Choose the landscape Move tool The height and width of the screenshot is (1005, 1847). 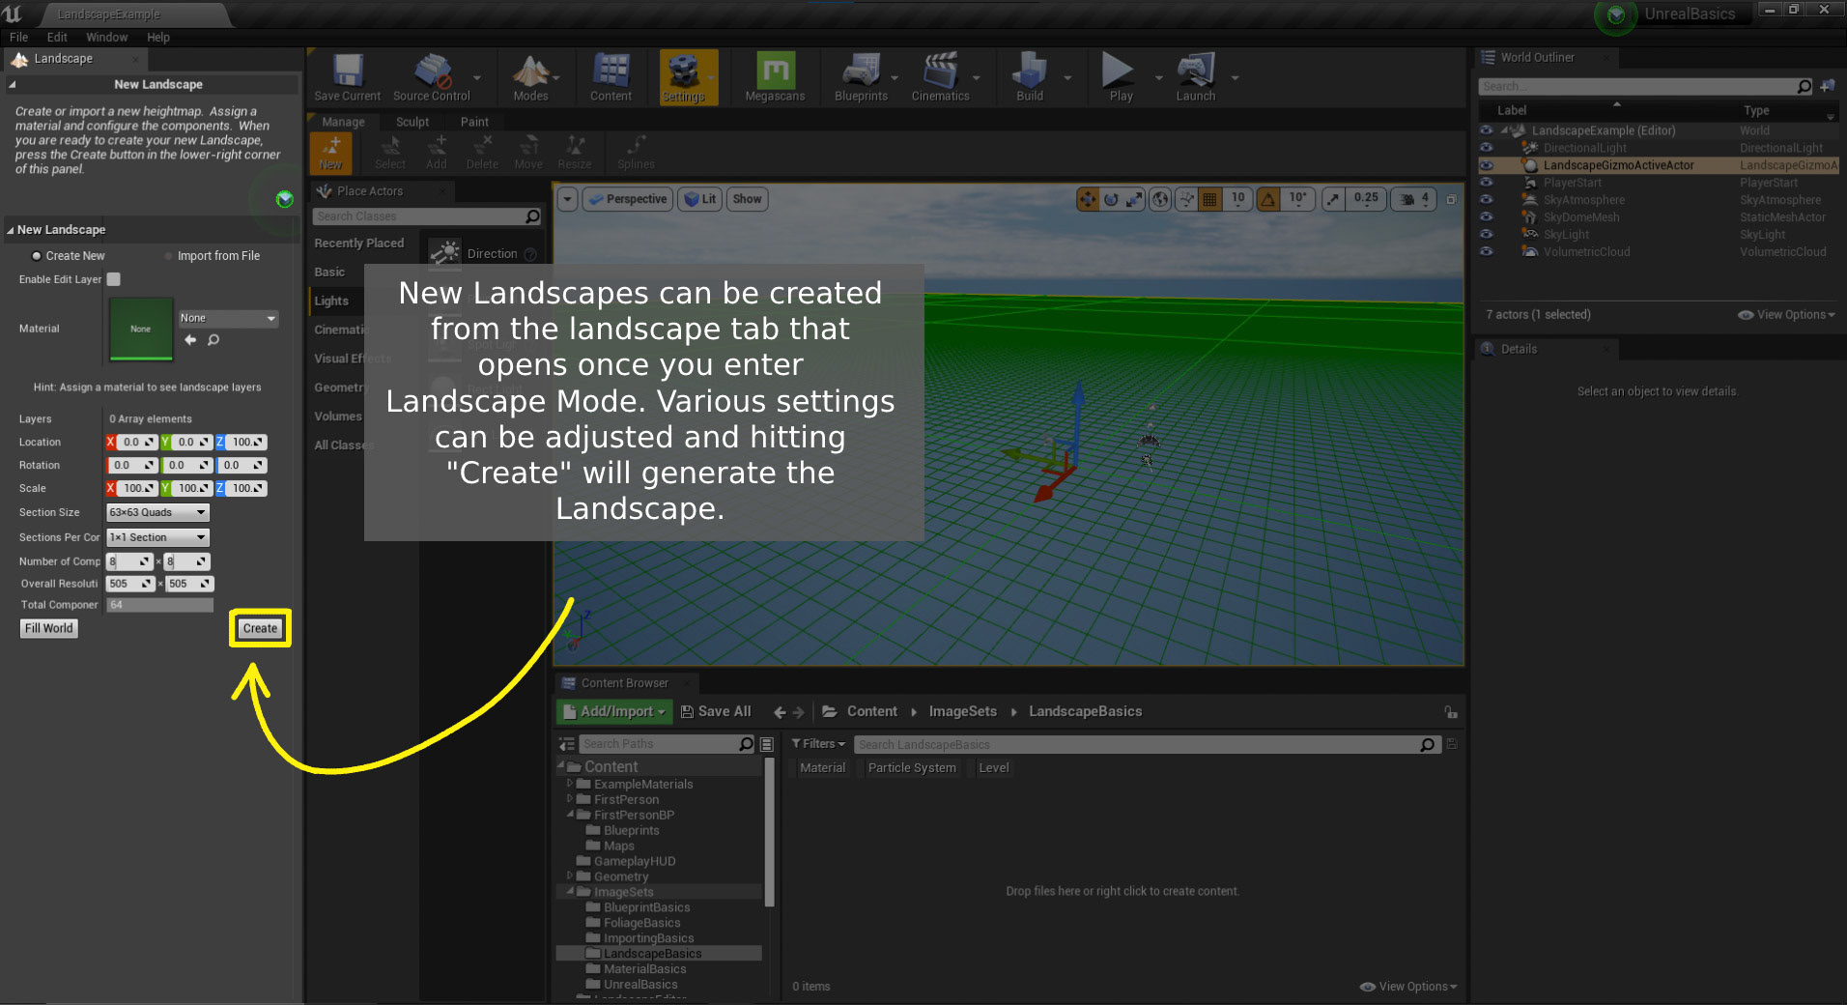pos(528,153)
